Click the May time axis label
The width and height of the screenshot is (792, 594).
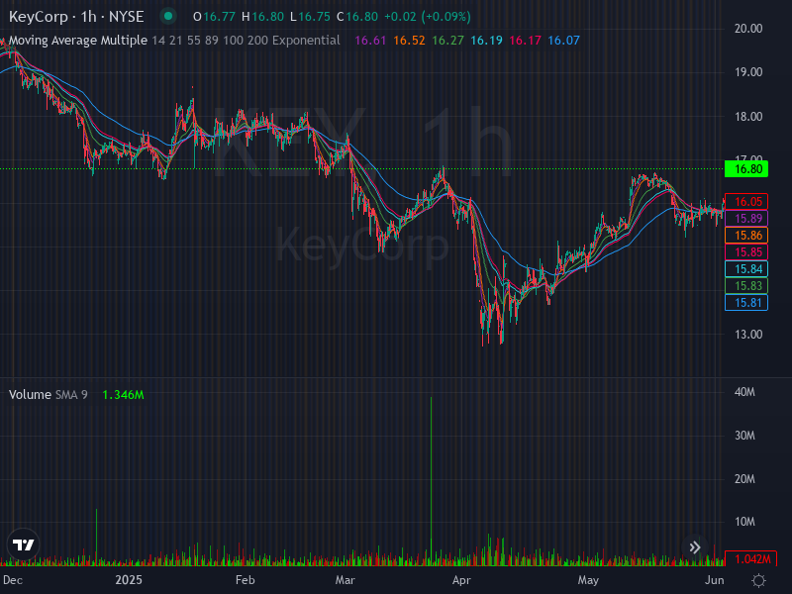(x=588, y=580)
